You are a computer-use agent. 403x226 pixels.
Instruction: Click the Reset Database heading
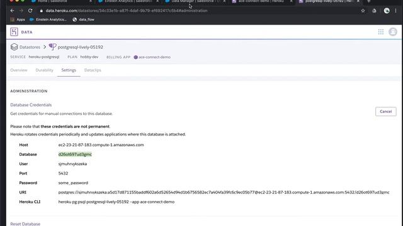point(25,223)
